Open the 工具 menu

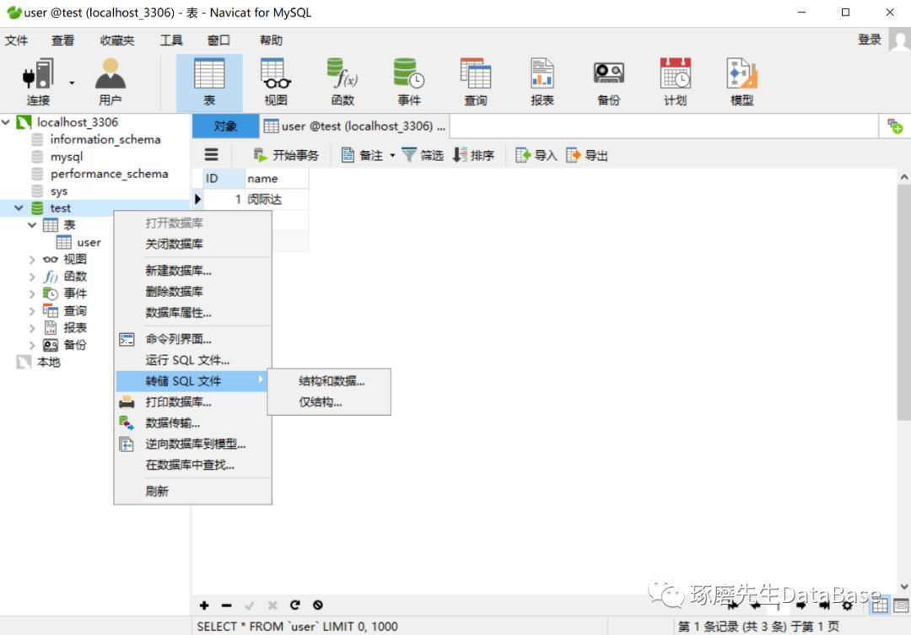point(171,40)
